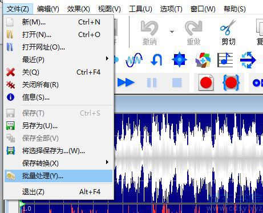
Task: Open 信息(S)... menu entry
Action: coord(59,97)
